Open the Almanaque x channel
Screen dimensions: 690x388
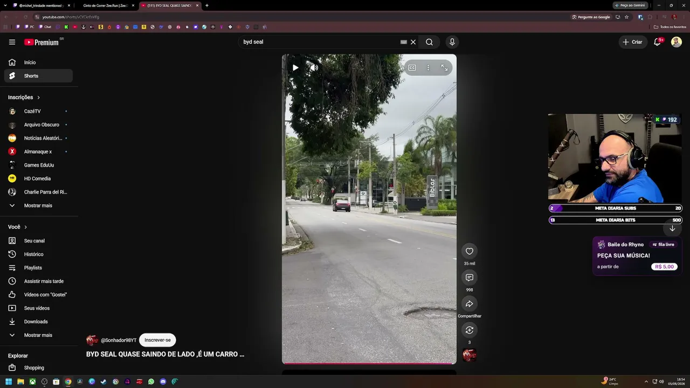point(38,152)
